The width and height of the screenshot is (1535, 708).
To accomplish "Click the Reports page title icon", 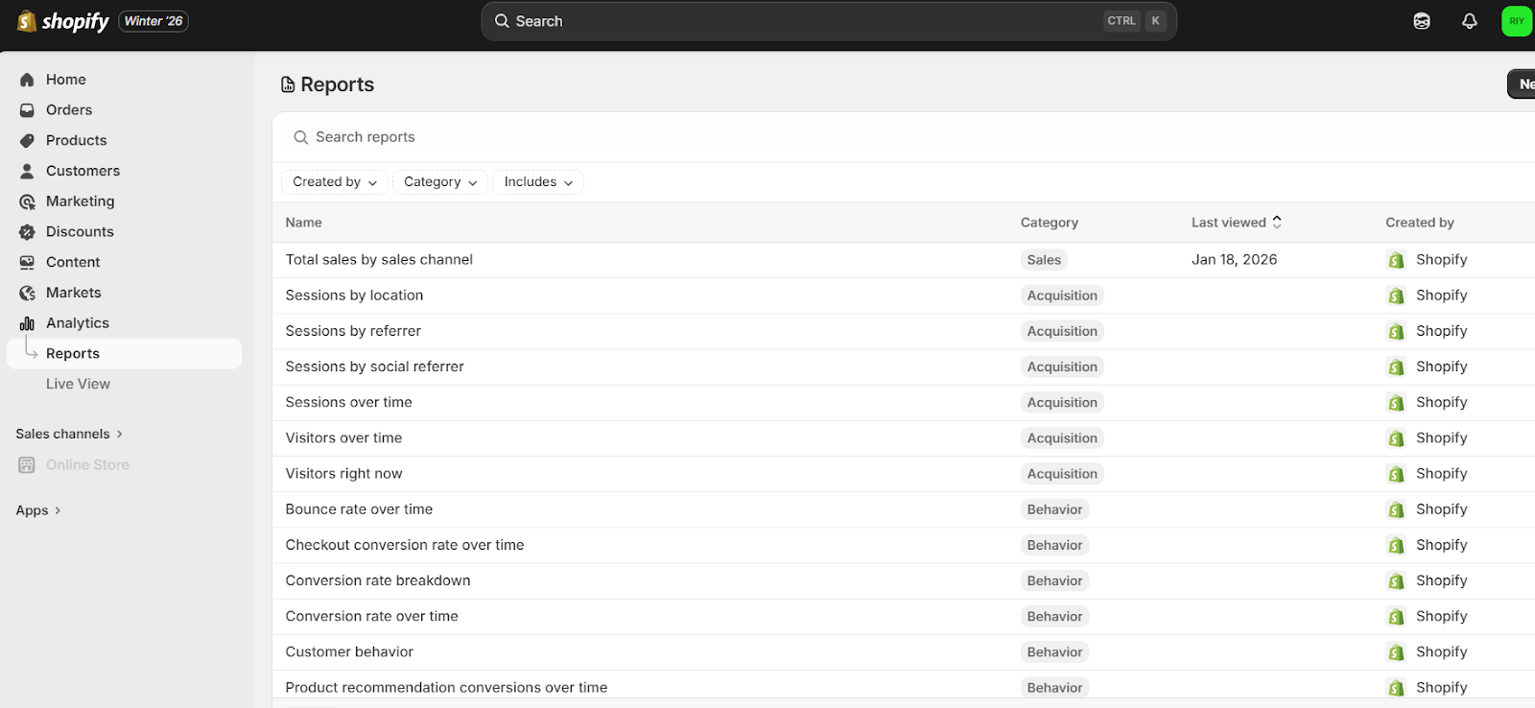I will pyautogui.click(x=288, y=84).
